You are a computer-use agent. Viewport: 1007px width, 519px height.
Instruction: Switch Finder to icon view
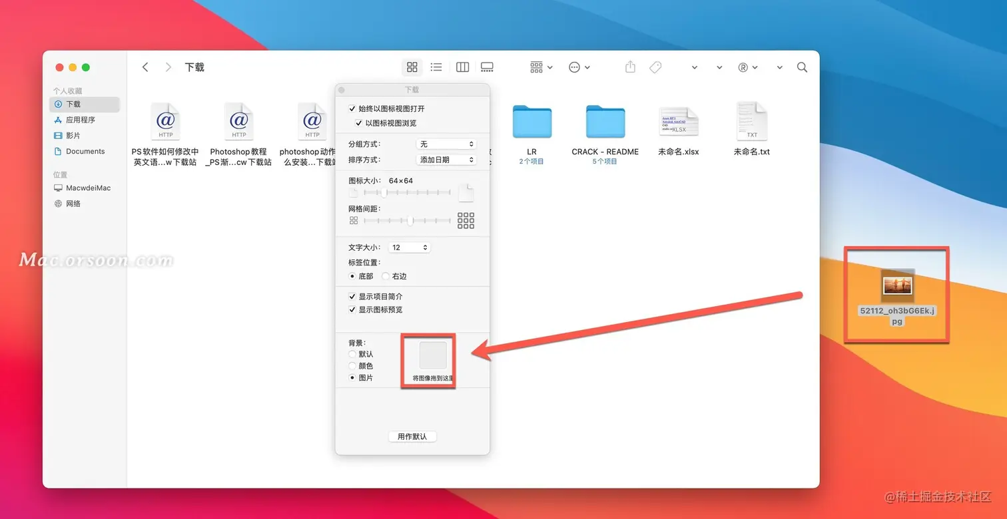pos(412,67)
